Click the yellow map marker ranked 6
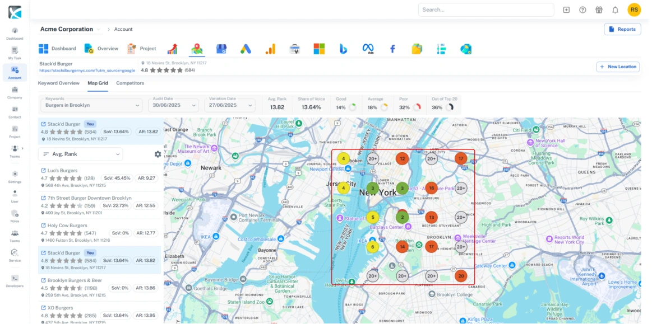Screen dimensions: 652x324 coord(373,247)
